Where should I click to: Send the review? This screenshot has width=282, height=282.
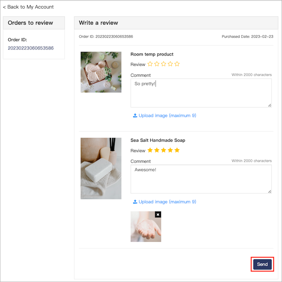point(262,264)
